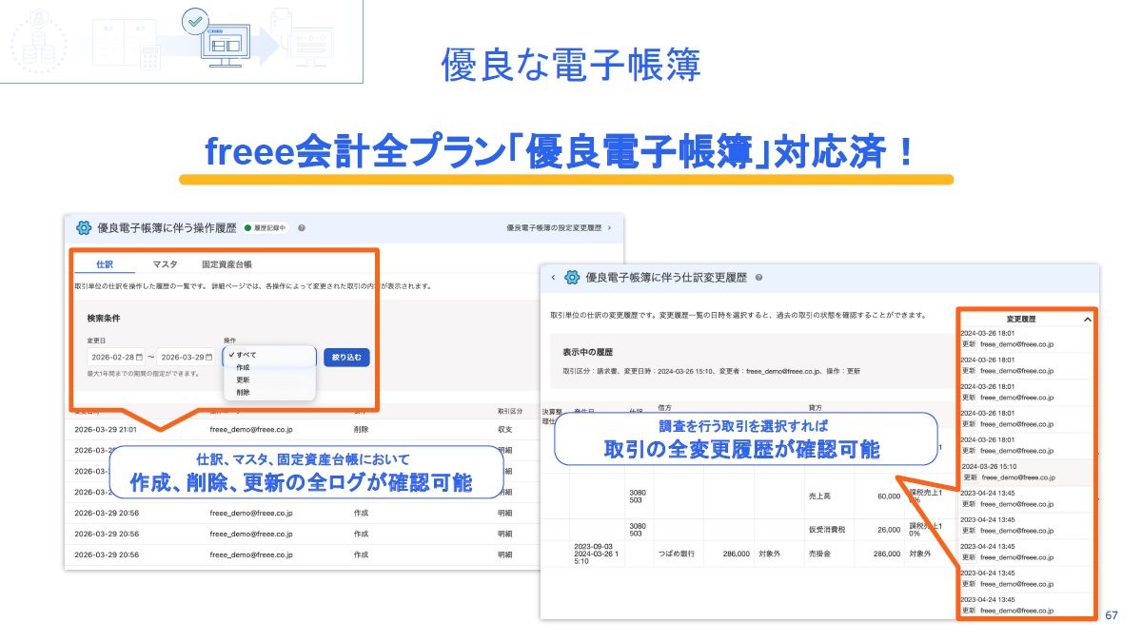Open 優良電子帳簿の設定変更履歴 link
1142x642 pixels.
559,228
